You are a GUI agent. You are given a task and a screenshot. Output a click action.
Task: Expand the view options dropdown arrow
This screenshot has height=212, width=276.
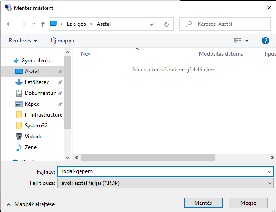pos(247,41)
